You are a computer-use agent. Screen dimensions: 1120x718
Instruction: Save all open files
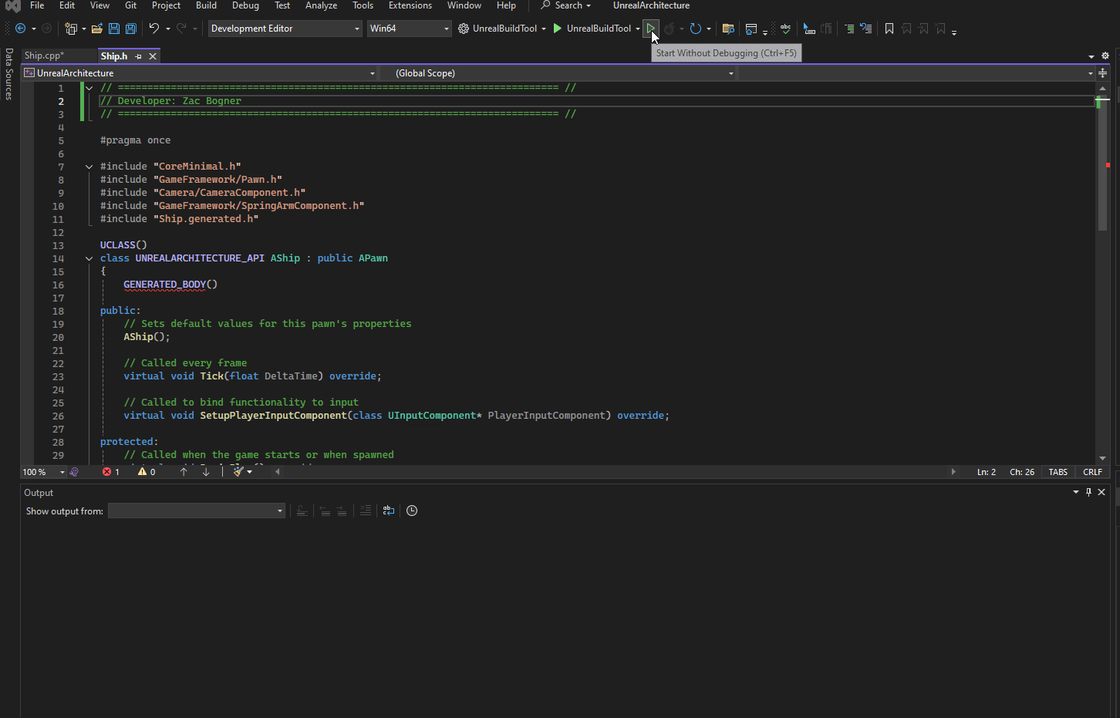(x=130, y=29)
